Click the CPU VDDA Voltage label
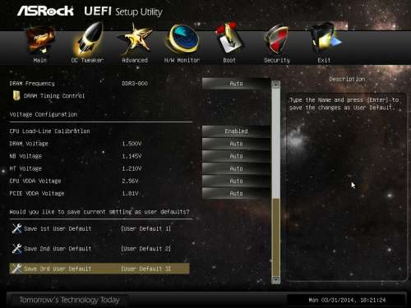 point(35,181)
